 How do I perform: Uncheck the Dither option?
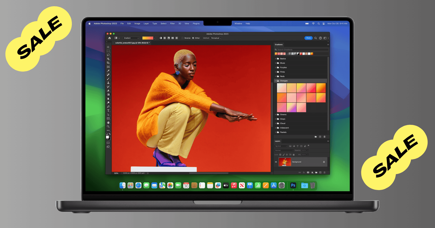pyautogui.click(x=193, y=38)
